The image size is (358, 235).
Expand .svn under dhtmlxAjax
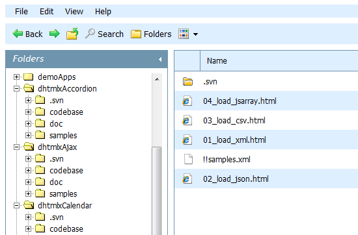[28, 158]
